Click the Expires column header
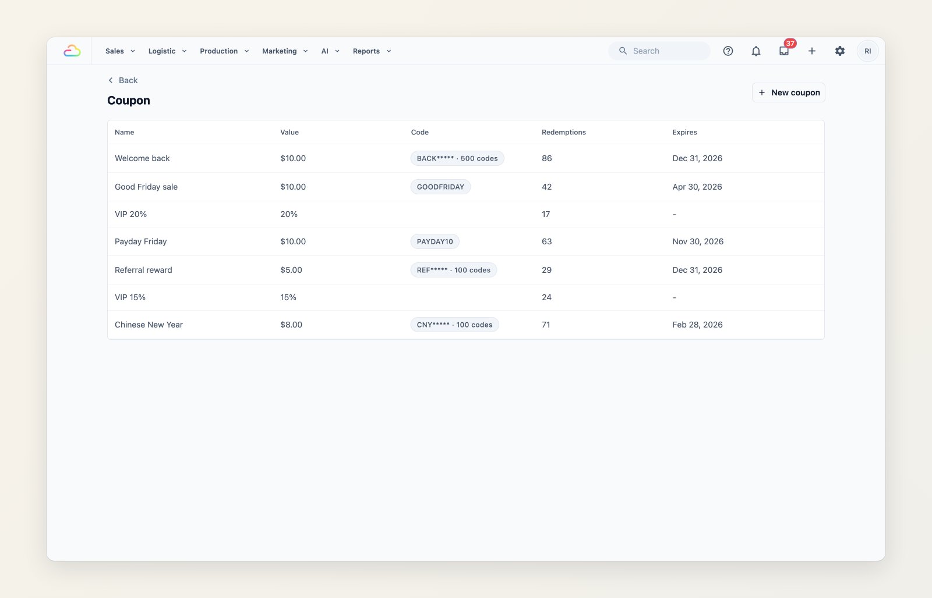Screen dimensions: 932x598 click(684, 133)
